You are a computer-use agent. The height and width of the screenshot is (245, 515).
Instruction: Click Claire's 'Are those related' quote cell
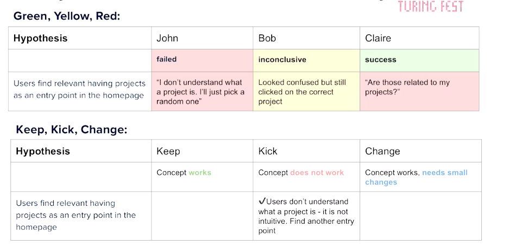(x=419, y=92)
